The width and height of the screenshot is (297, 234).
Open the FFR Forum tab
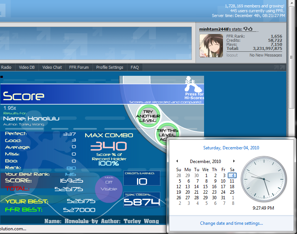(79, 67)
